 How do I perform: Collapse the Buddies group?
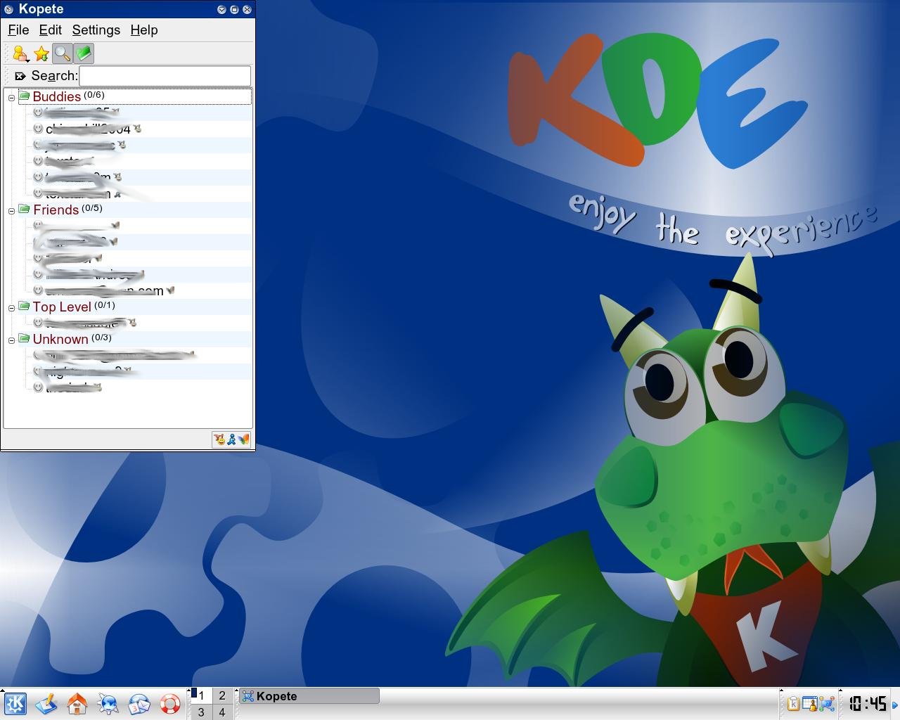pos(11,98)
